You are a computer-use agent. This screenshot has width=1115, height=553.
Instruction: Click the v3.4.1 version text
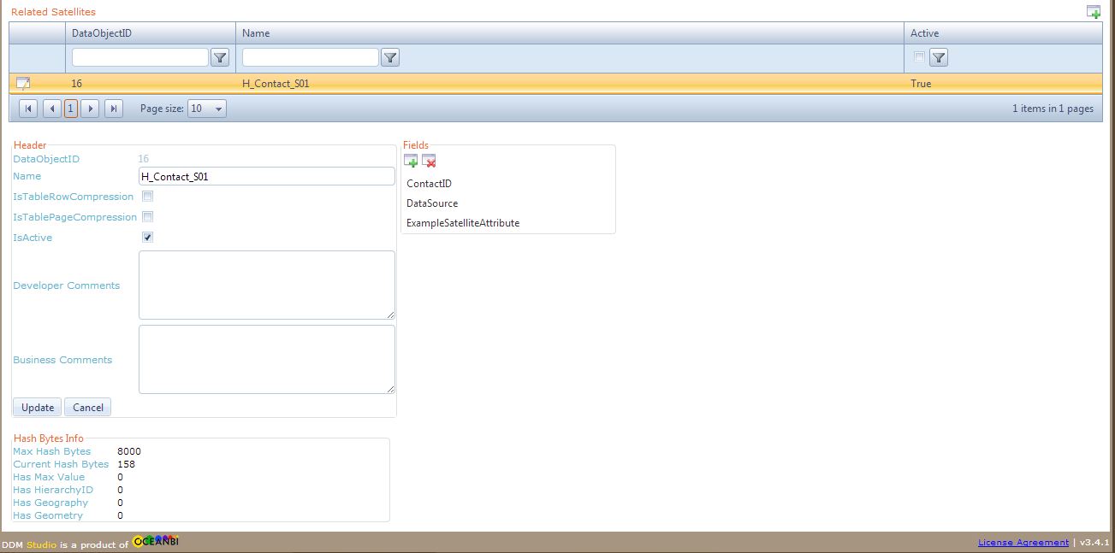pos(1094,542)
